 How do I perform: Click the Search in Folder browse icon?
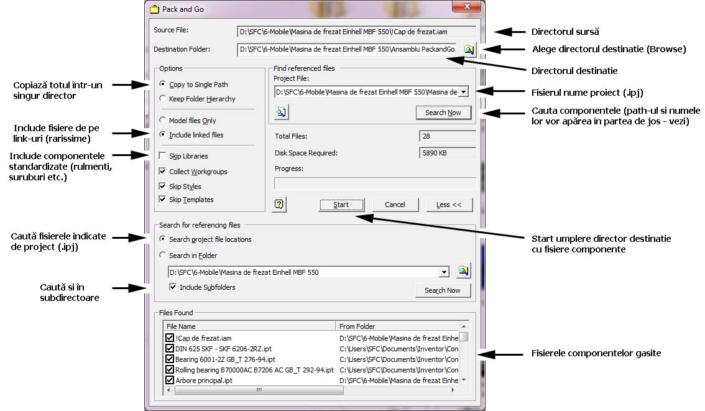[463, 271]
